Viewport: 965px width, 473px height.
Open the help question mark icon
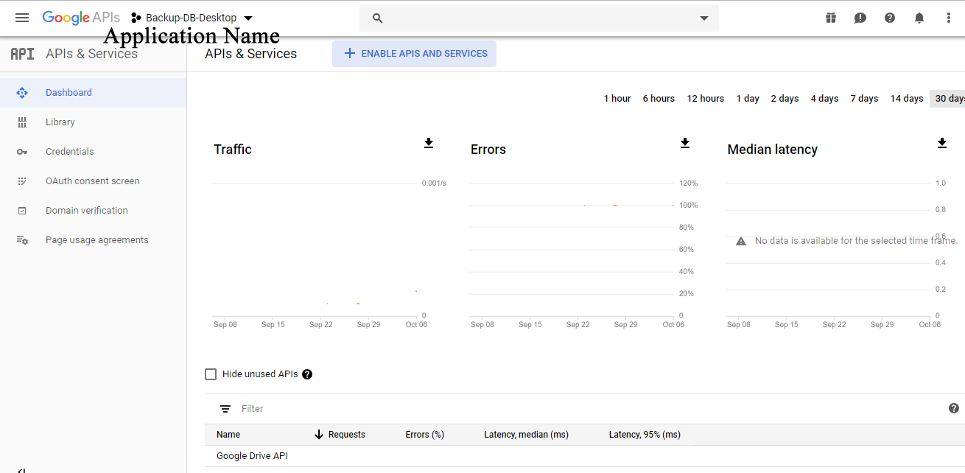click(890, 18)
